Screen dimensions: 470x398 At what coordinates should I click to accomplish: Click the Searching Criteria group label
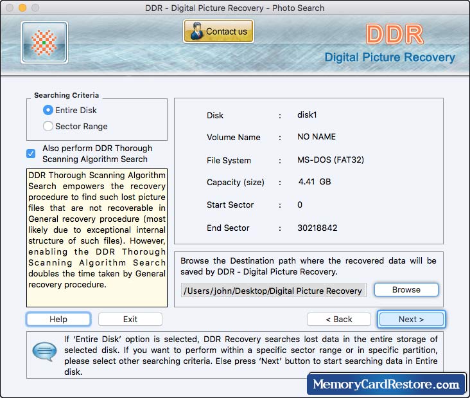(x=67, y=95)
